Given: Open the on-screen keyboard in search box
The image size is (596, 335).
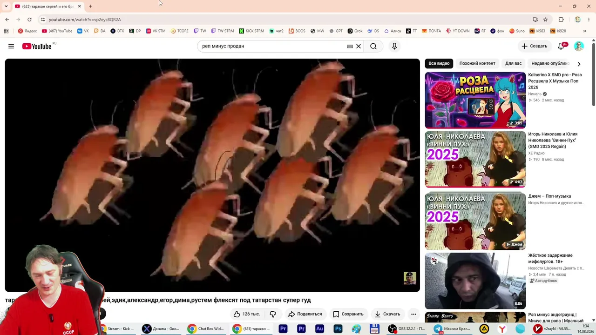Looking at the screenshot, I should coord(350,46).
